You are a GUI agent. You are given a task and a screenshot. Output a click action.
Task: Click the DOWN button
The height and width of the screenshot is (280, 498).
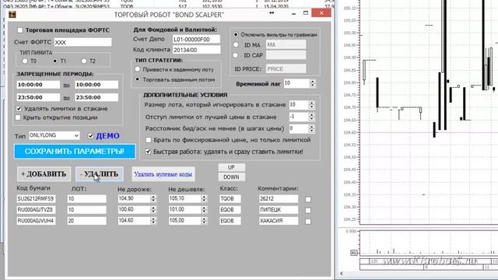tap(232, 177)
